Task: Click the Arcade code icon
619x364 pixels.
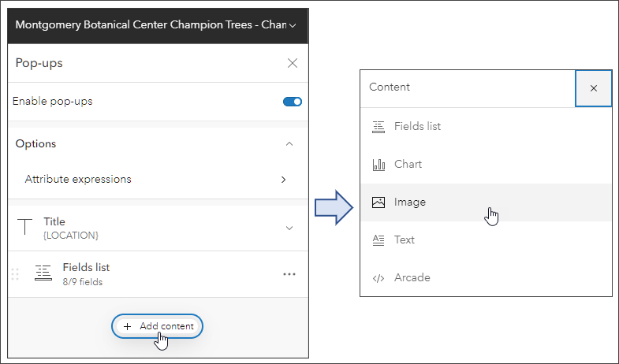Action: [x=378, y=278]
